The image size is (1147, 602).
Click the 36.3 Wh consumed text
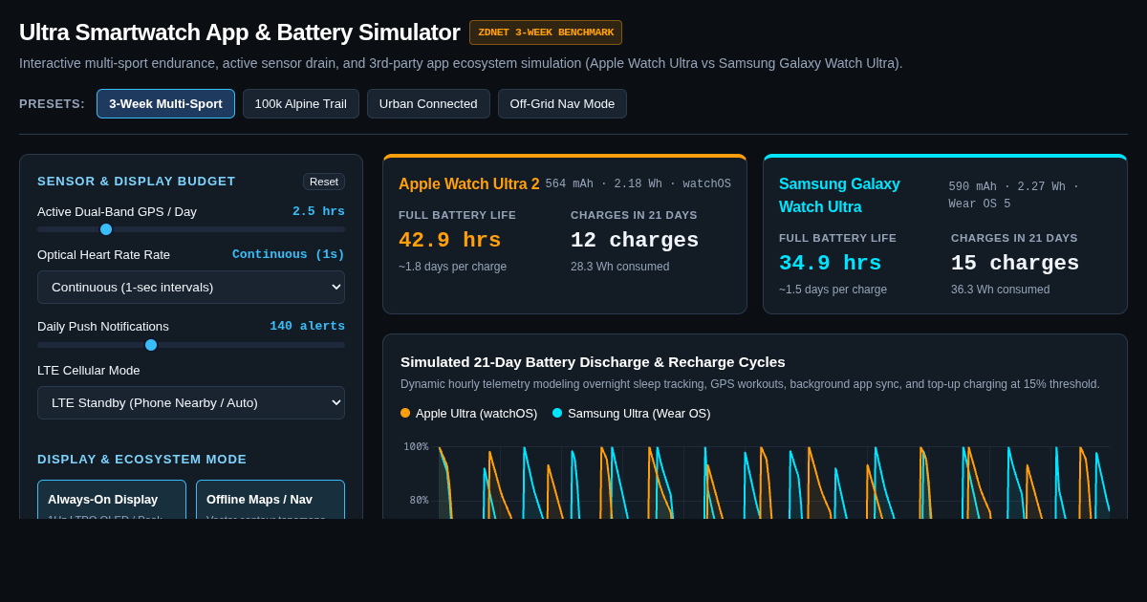pos(1000,290)
